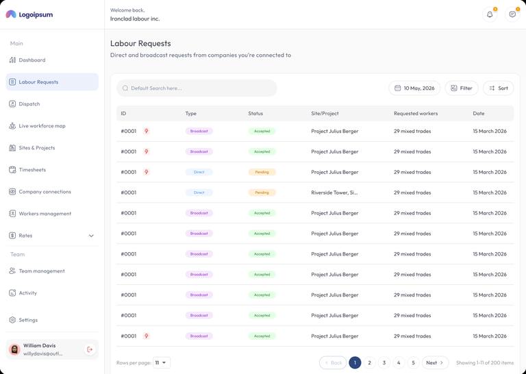
Task: Click the Labour Requests list icon
Action: [12, 82]
